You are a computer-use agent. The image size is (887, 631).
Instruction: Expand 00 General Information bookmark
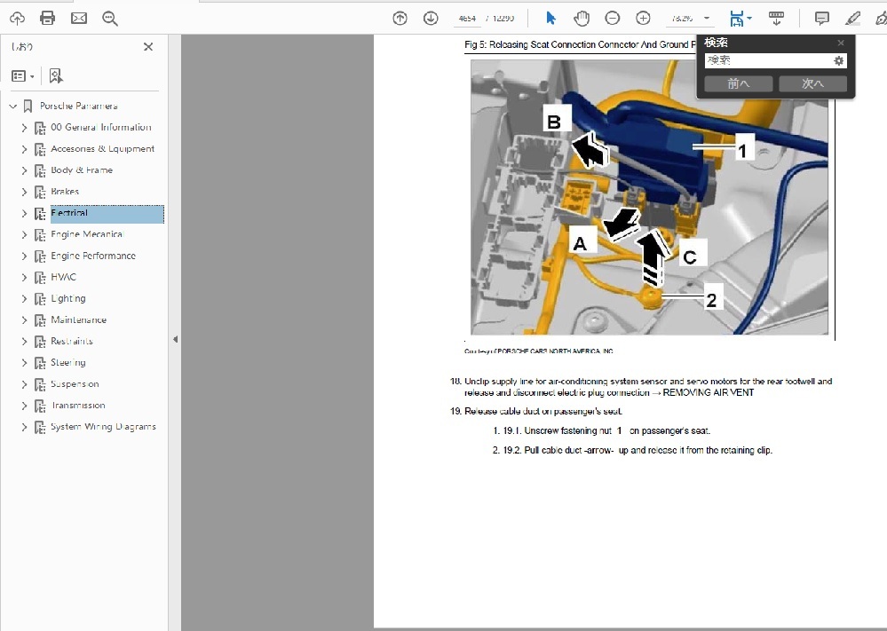(24, 128)
